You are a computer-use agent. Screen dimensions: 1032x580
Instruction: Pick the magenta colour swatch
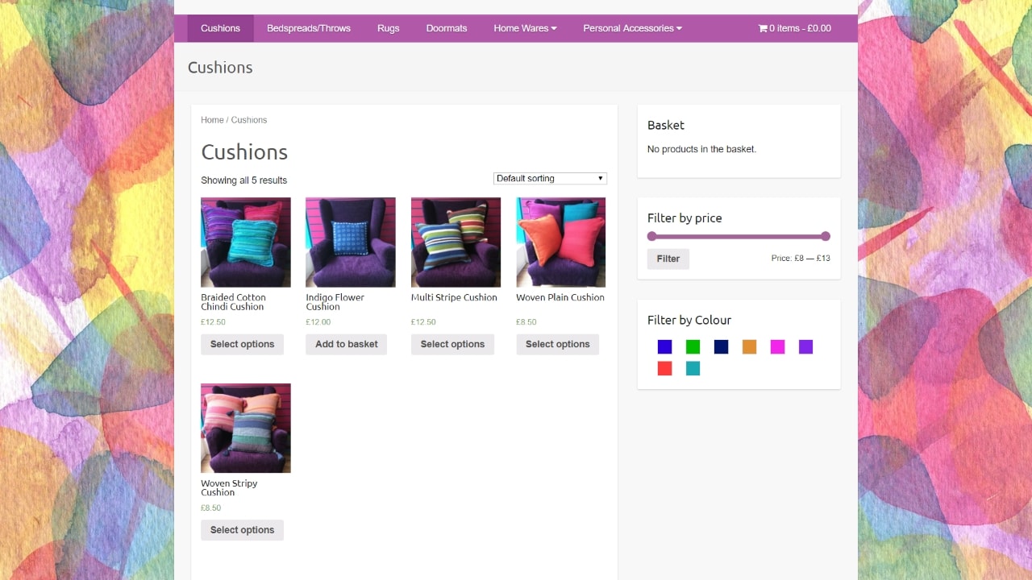[x=777, y=346]
